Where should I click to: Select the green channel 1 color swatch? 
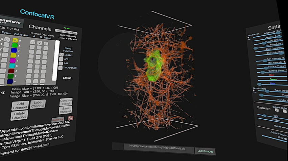coord(15,45)
